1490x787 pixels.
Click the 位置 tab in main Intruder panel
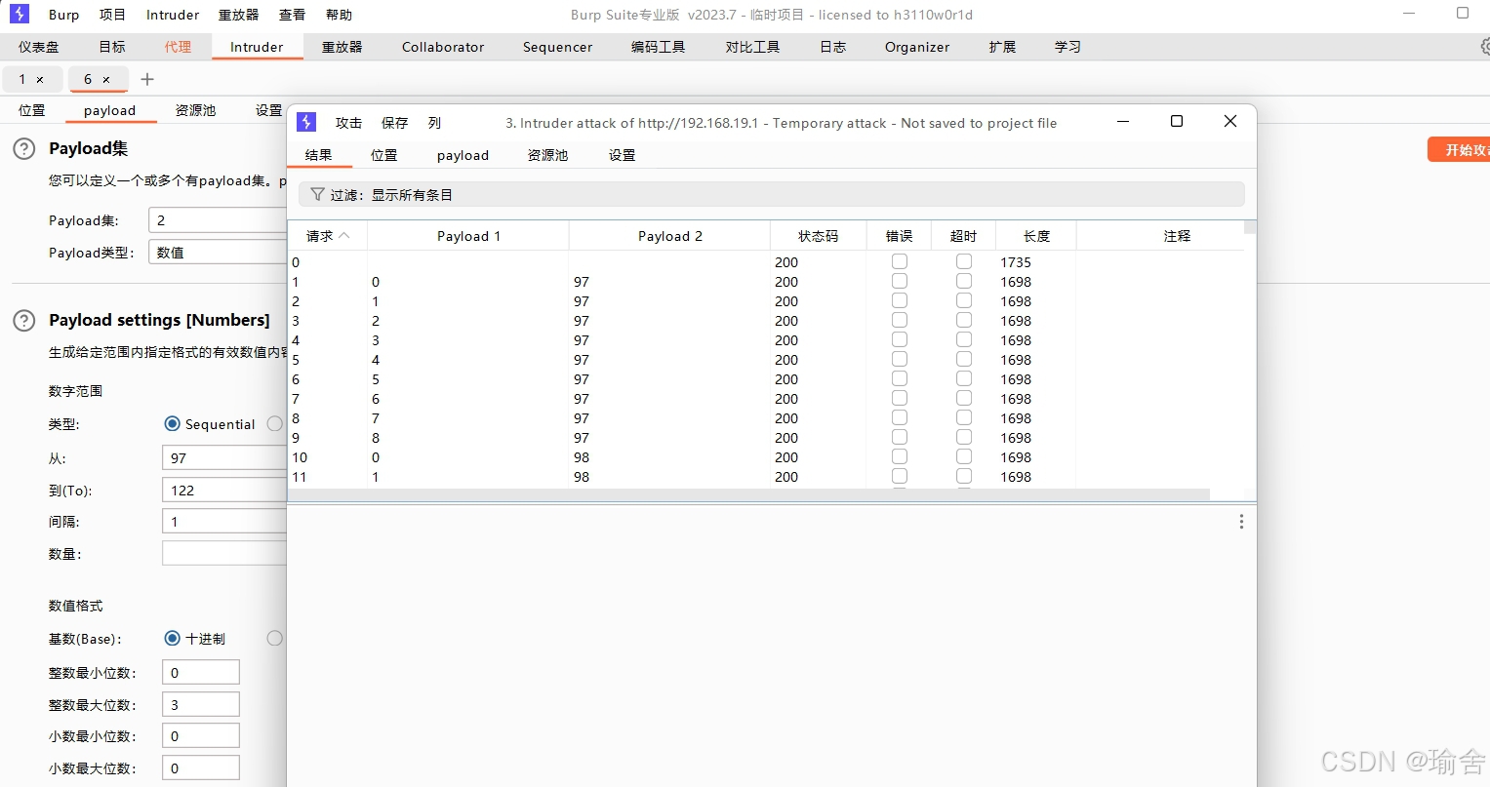pos(32,110)
